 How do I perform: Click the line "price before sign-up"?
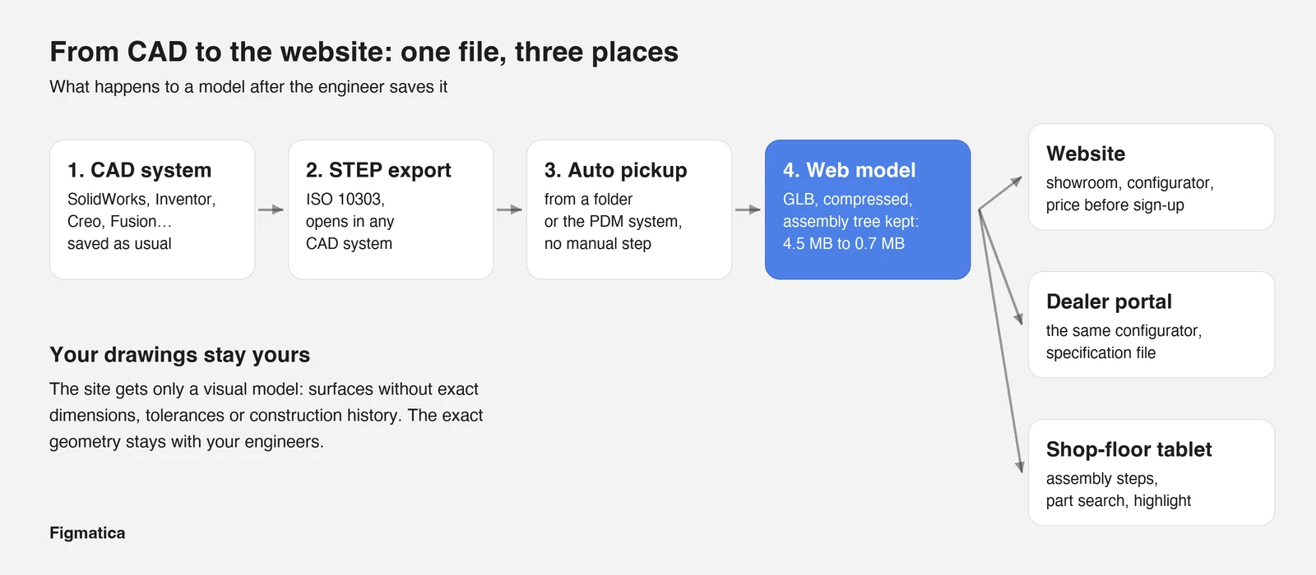coord(1115,205)
